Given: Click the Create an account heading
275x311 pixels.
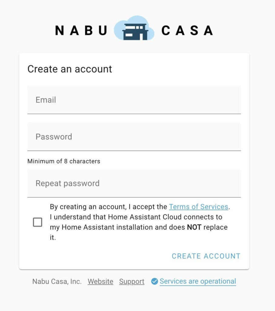Looking at the screenshot, I should pos(70,69).
